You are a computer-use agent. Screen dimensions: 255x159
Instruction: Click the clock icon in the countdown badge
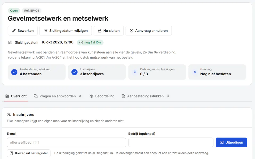81,42
